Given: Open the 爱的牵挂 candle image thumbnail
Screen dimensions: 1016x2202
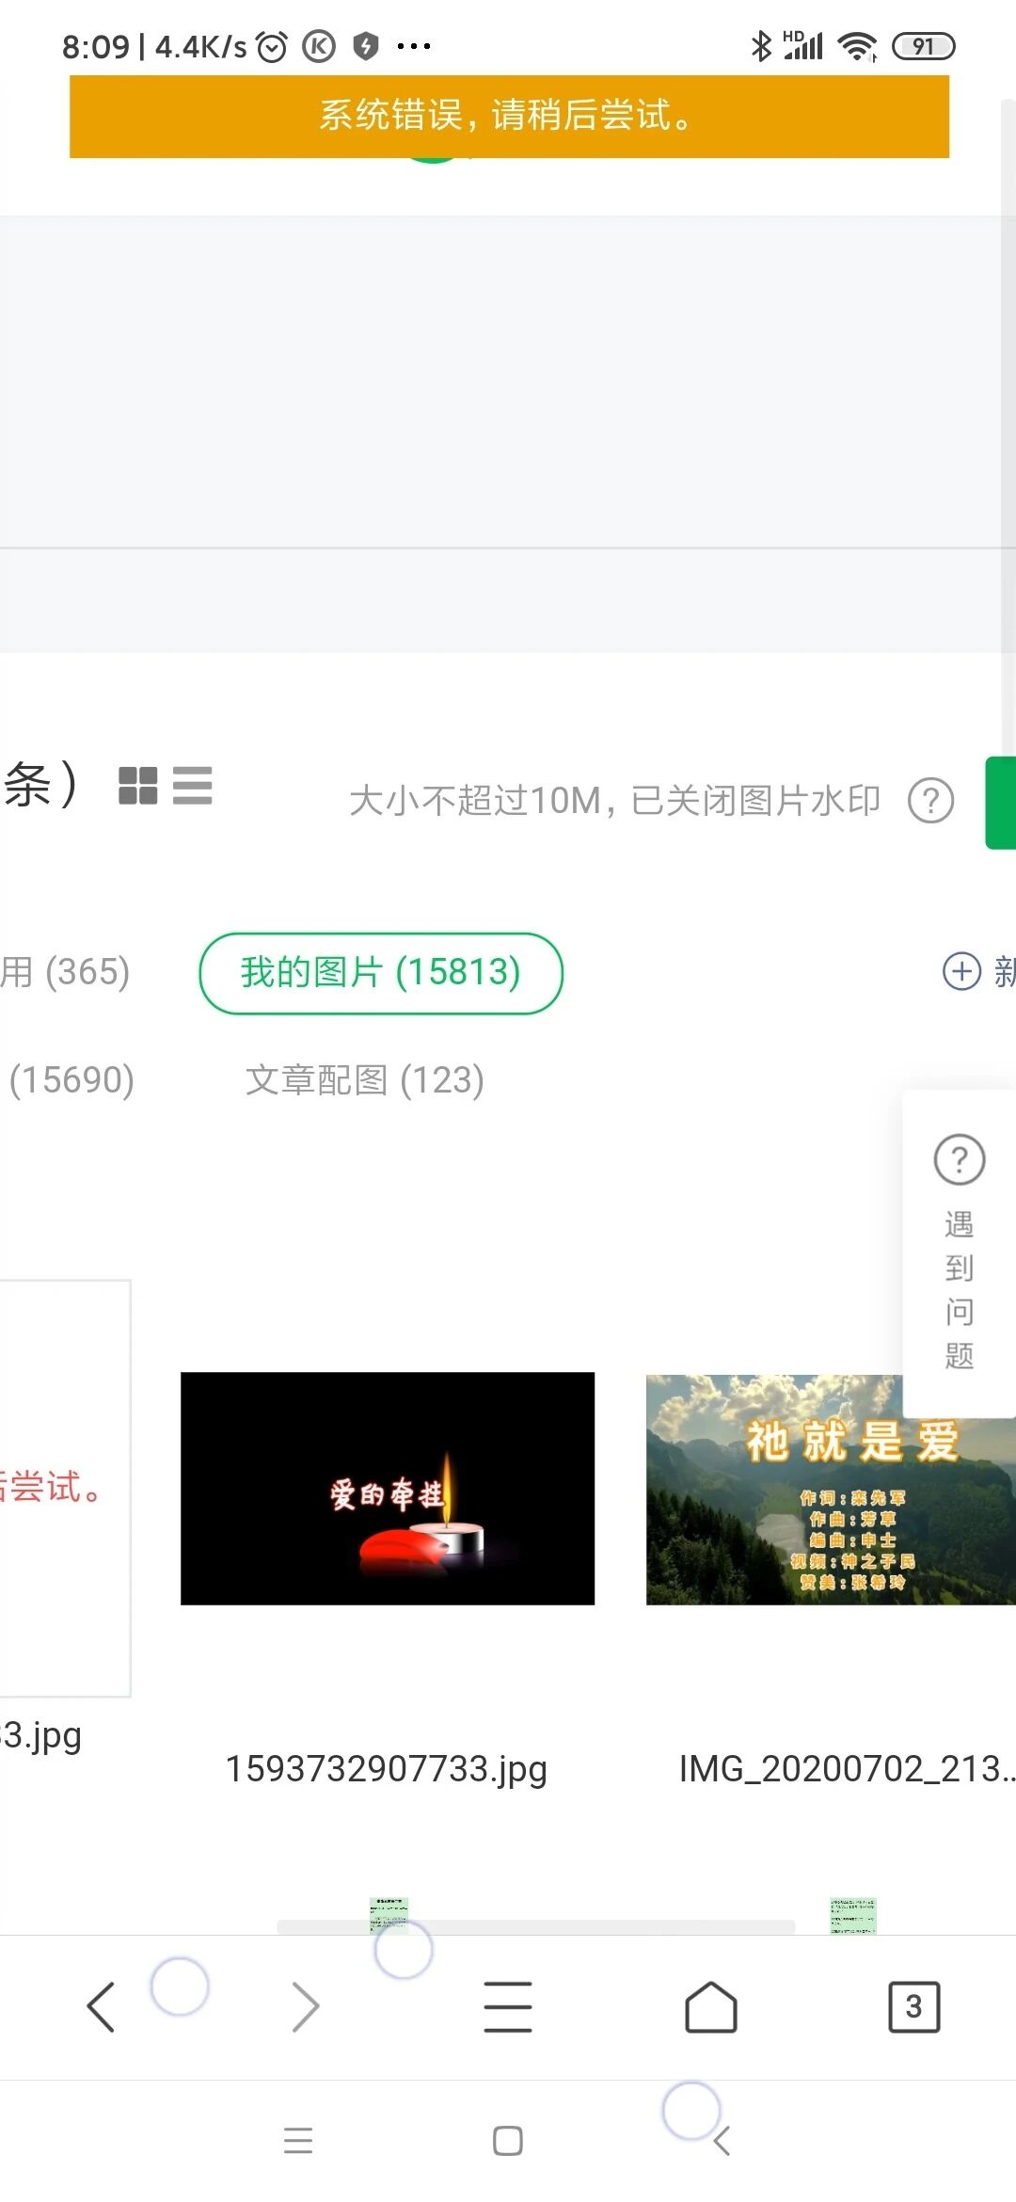Looking at the screenshot, I should pyautogui.click(x=388, y=1489).
